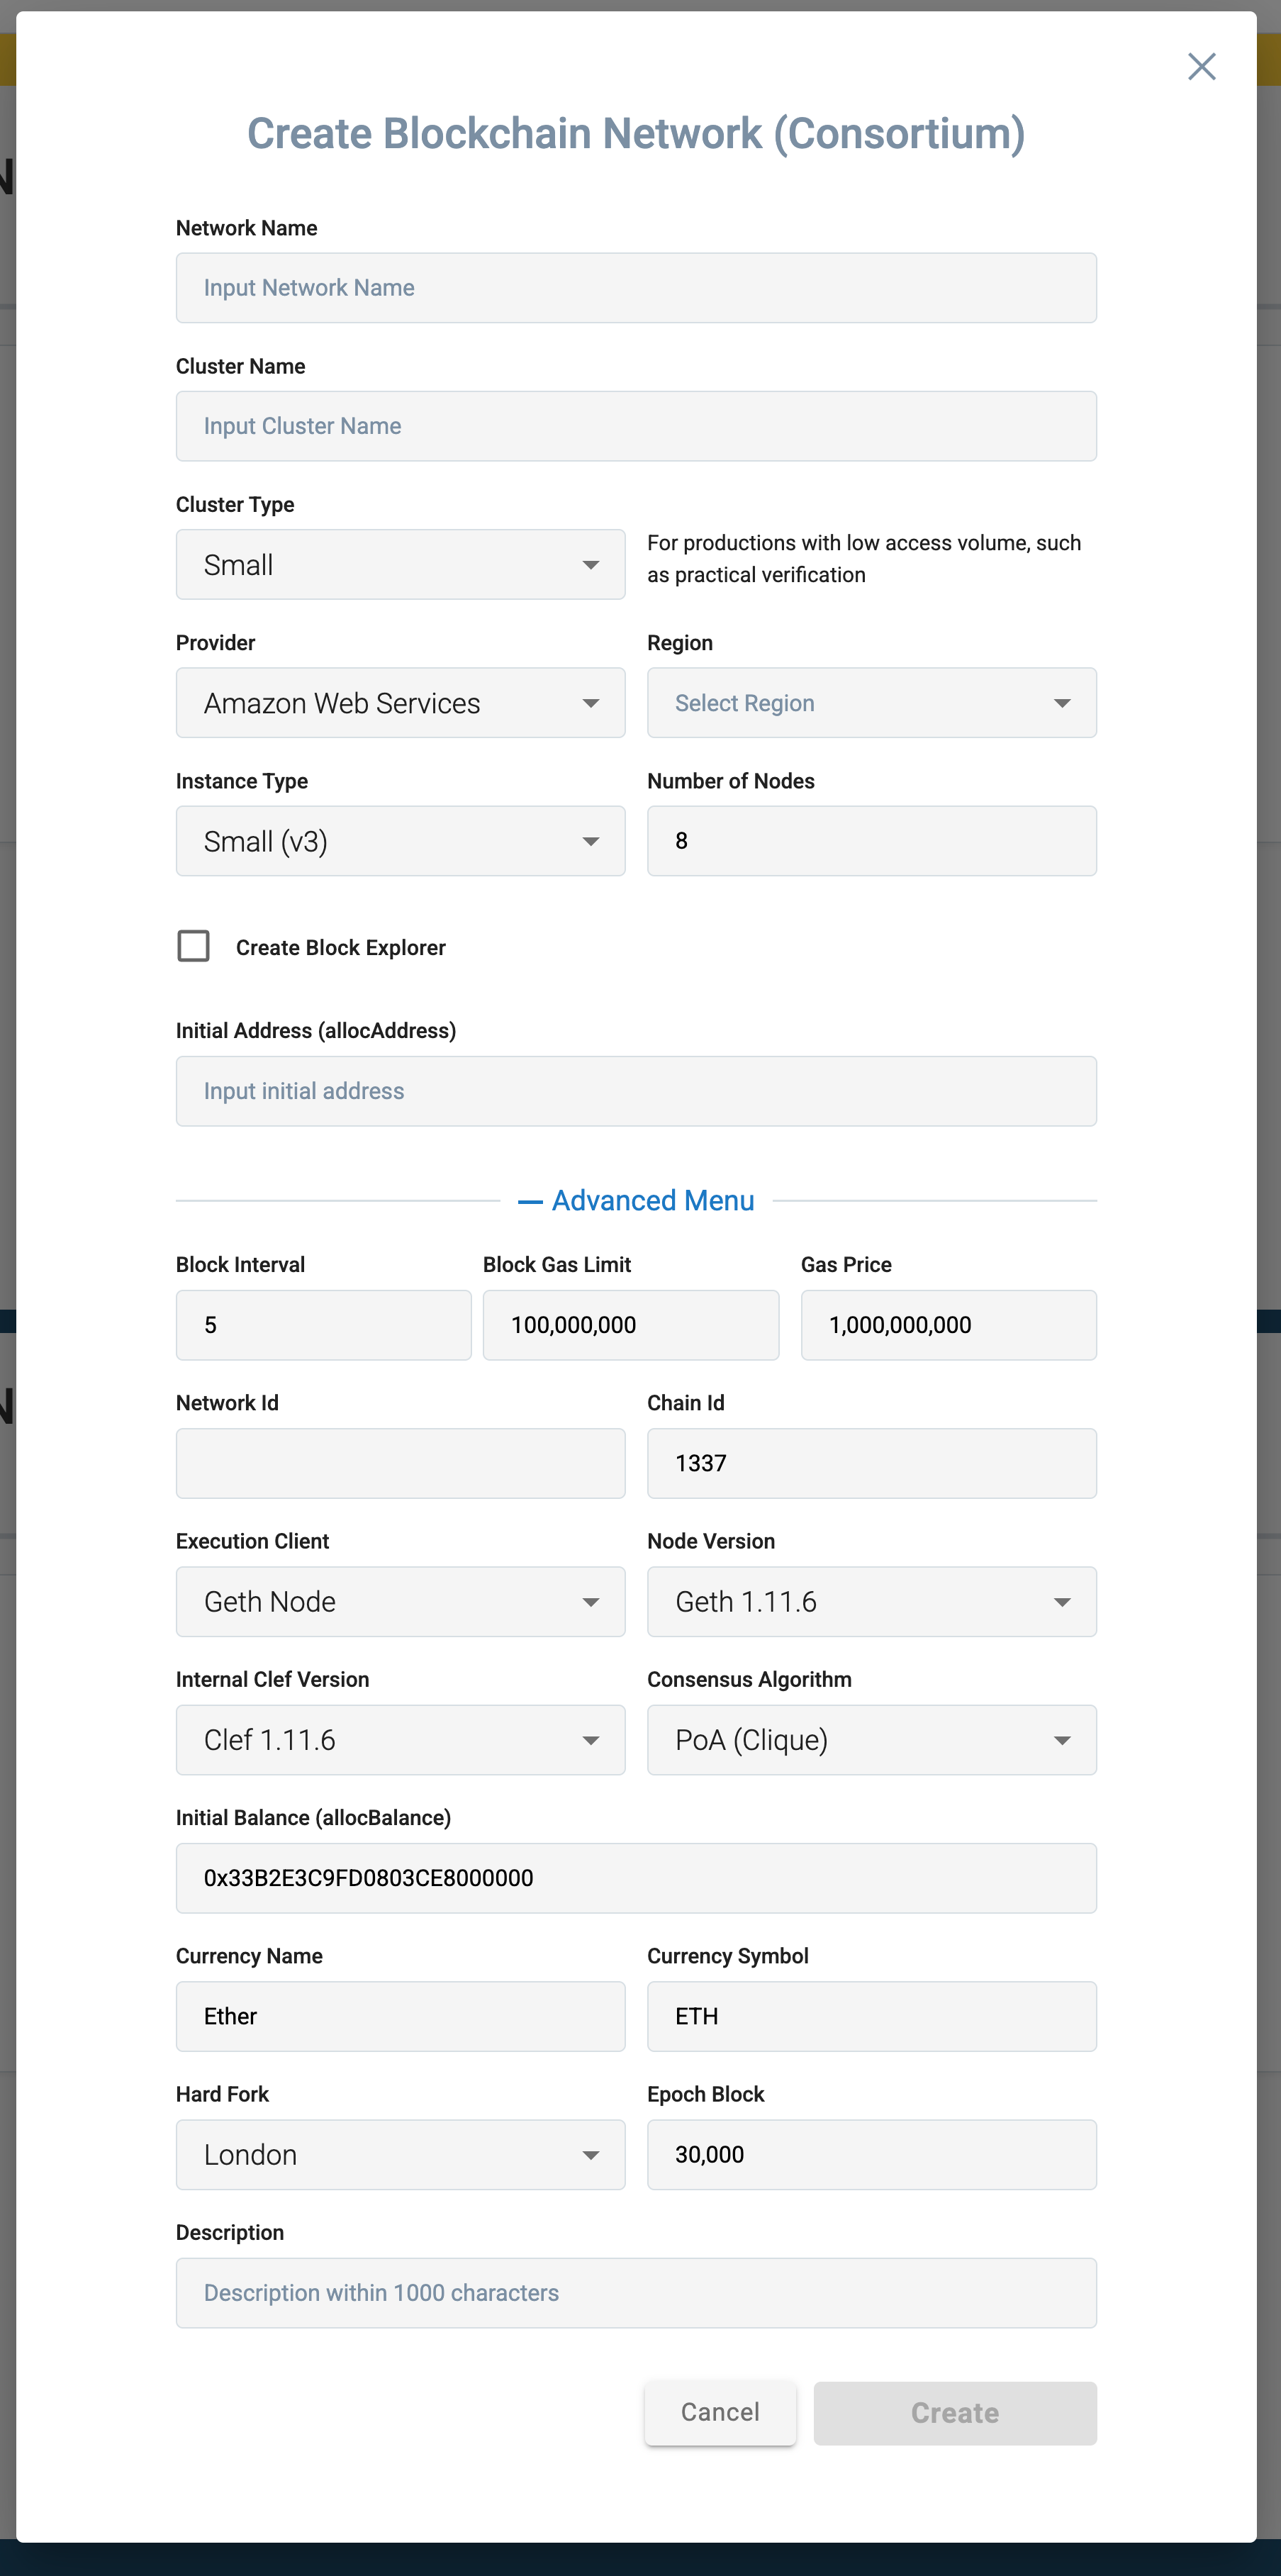
Task: Enable the Create Block Explorer checkbox
Action: 194,946
